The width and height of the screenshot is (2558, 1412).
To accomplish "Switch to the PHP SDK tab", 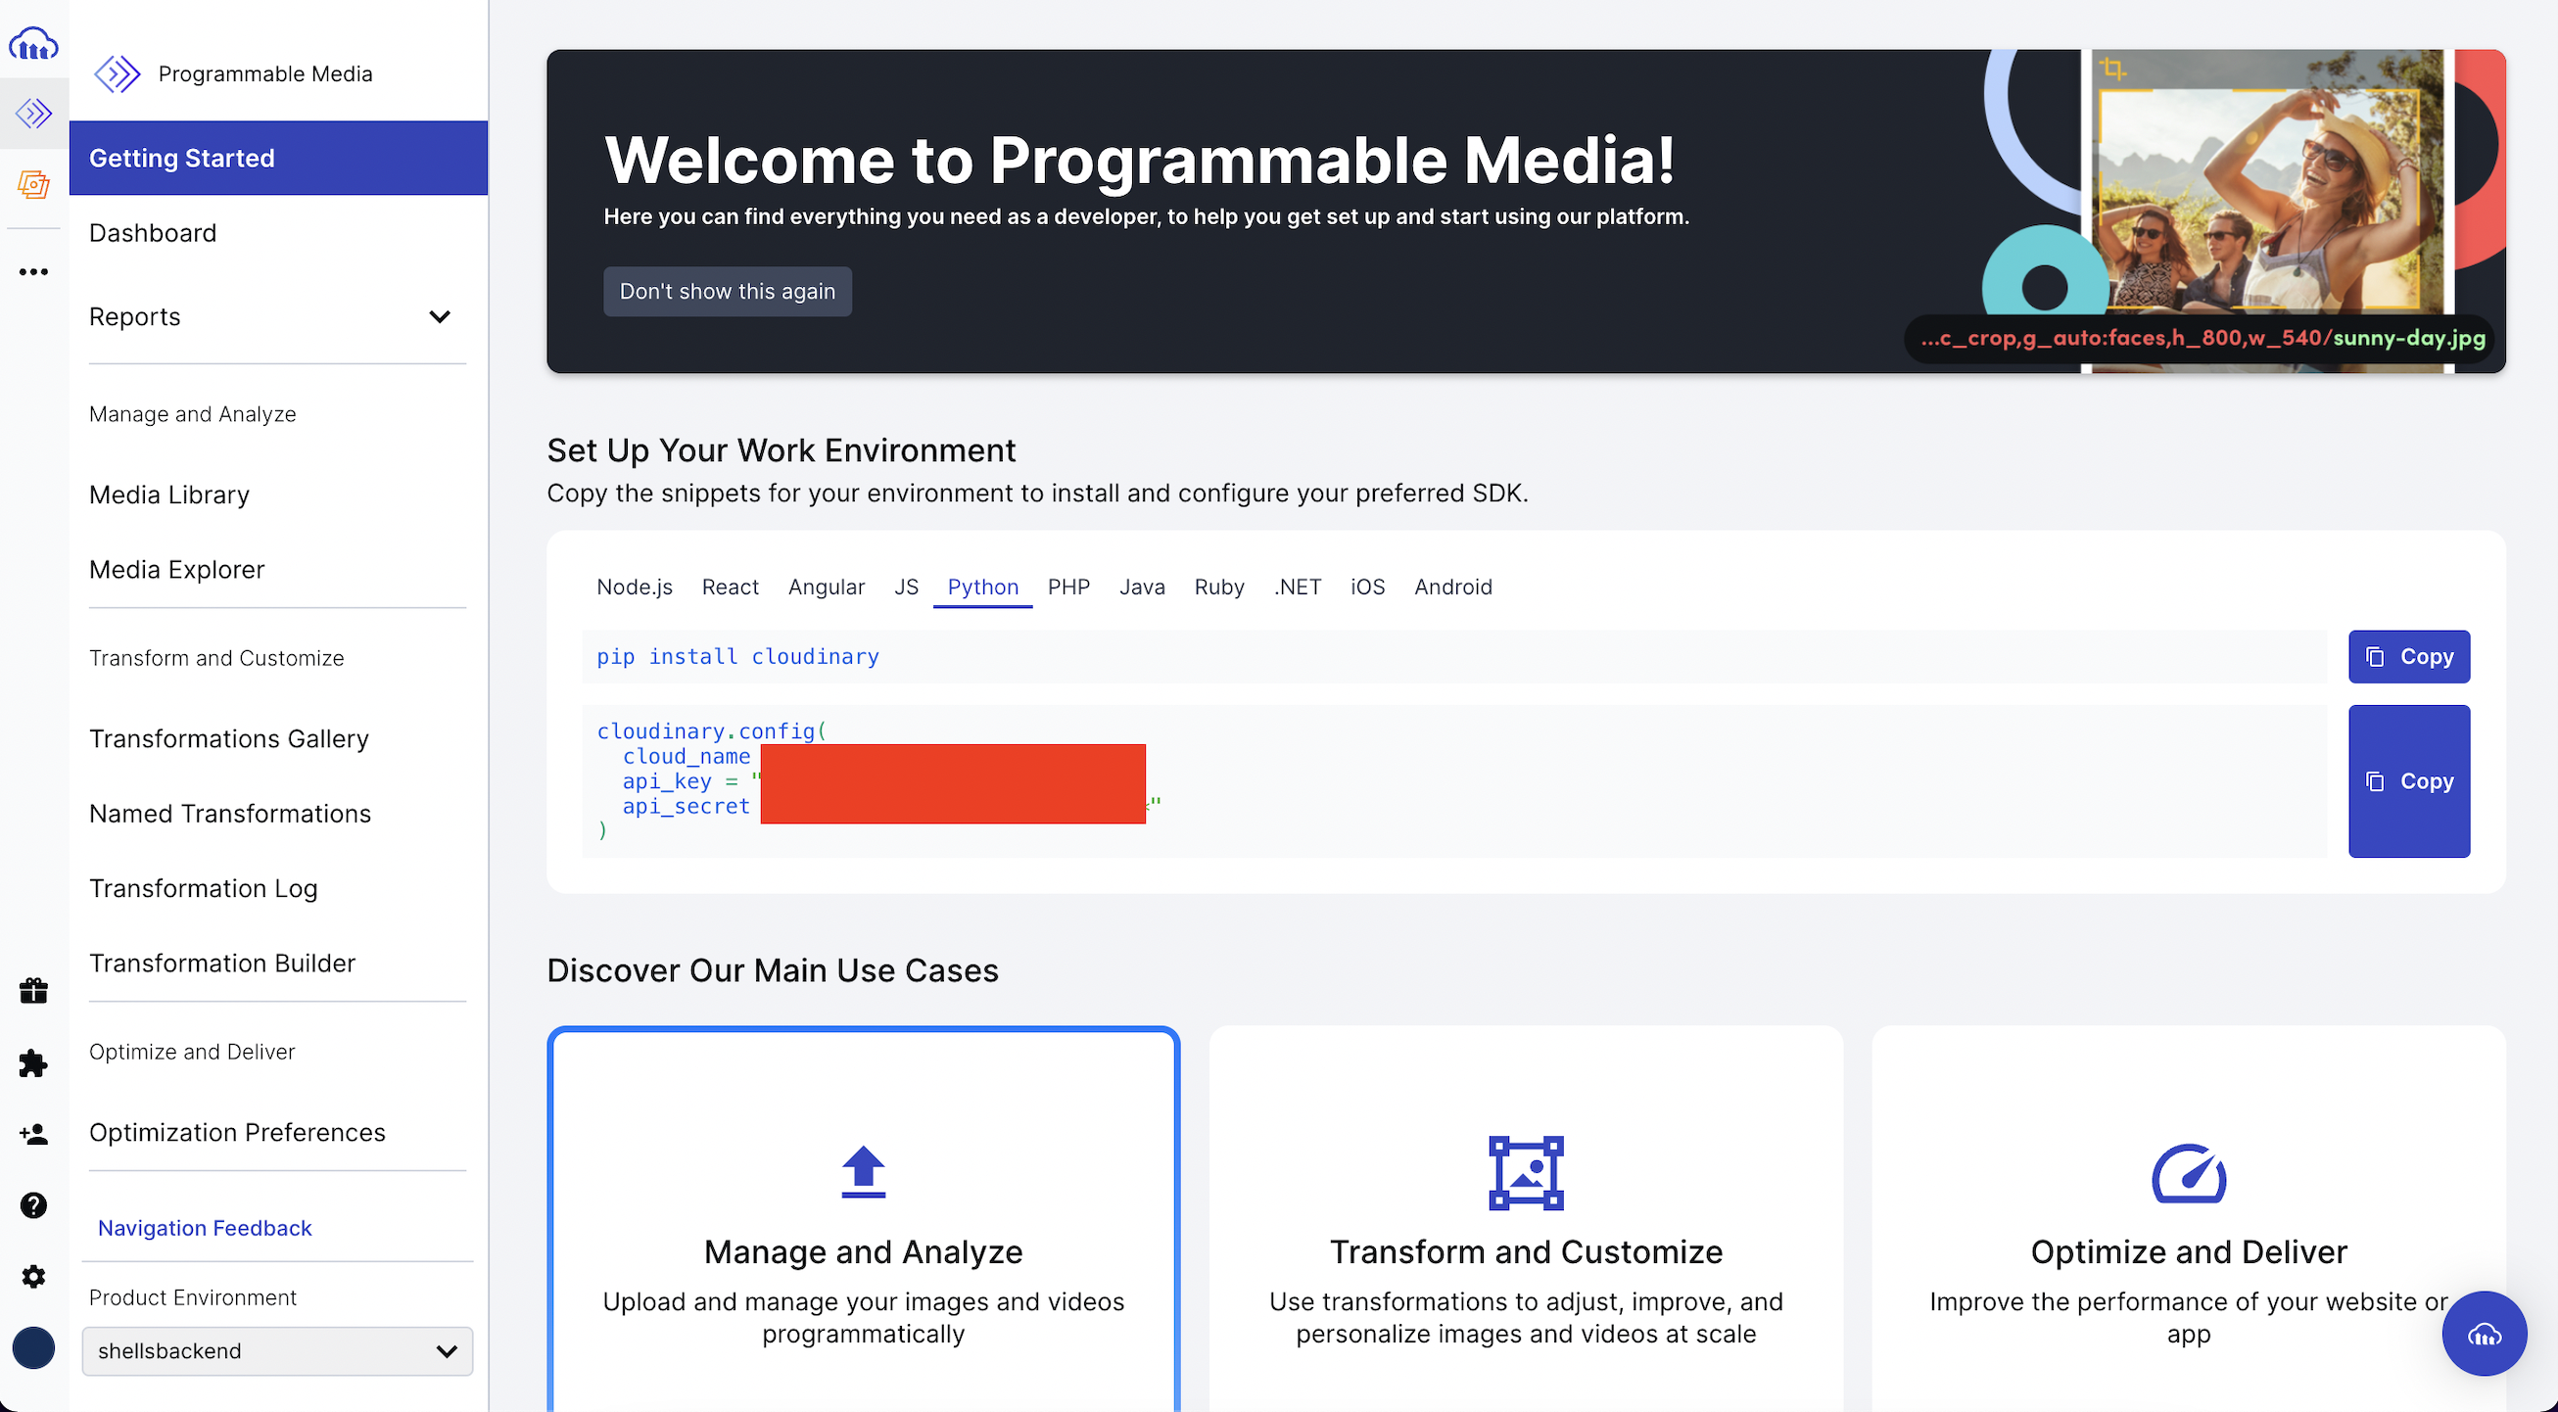I will (x=1068, y=587).
